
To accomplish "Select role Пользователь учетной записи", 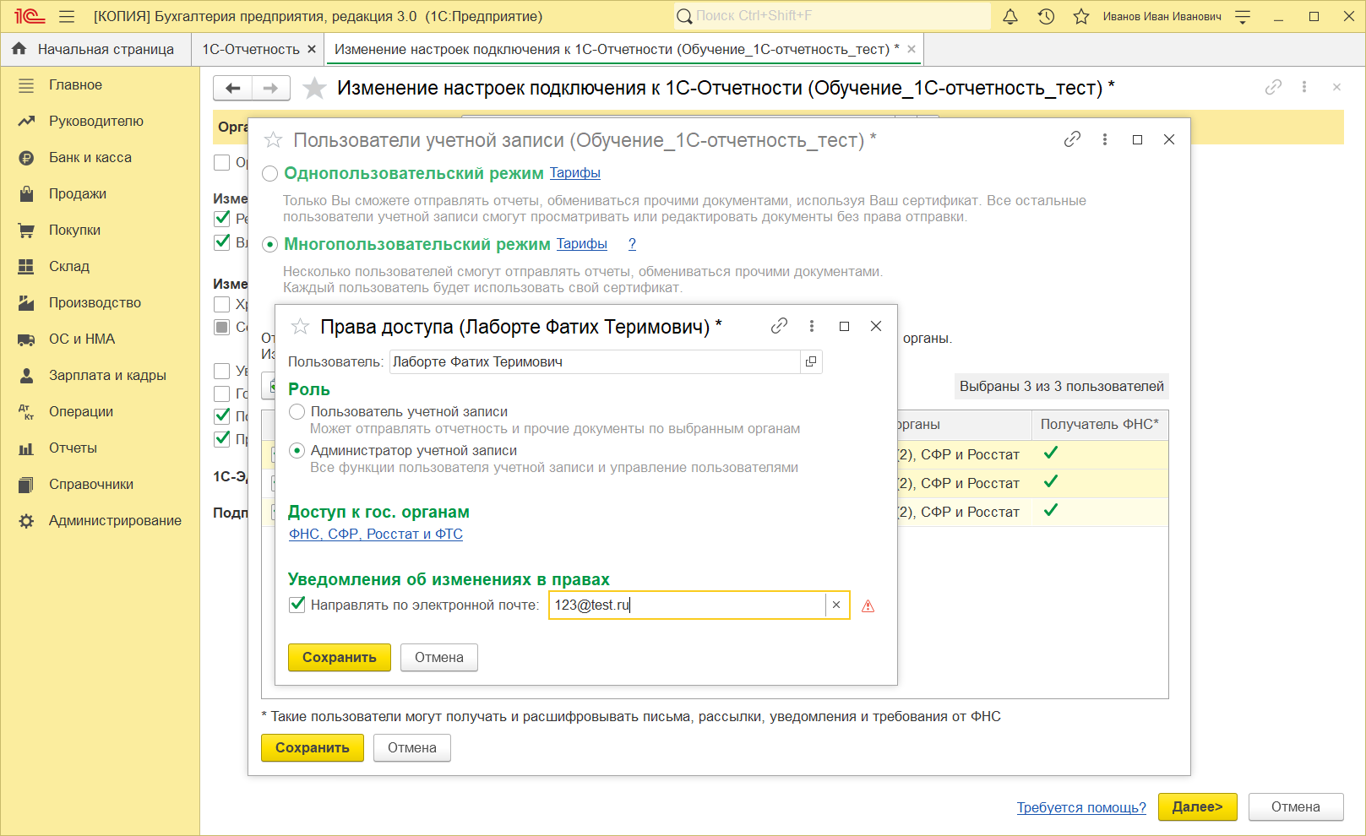I will tap(297, 412).
